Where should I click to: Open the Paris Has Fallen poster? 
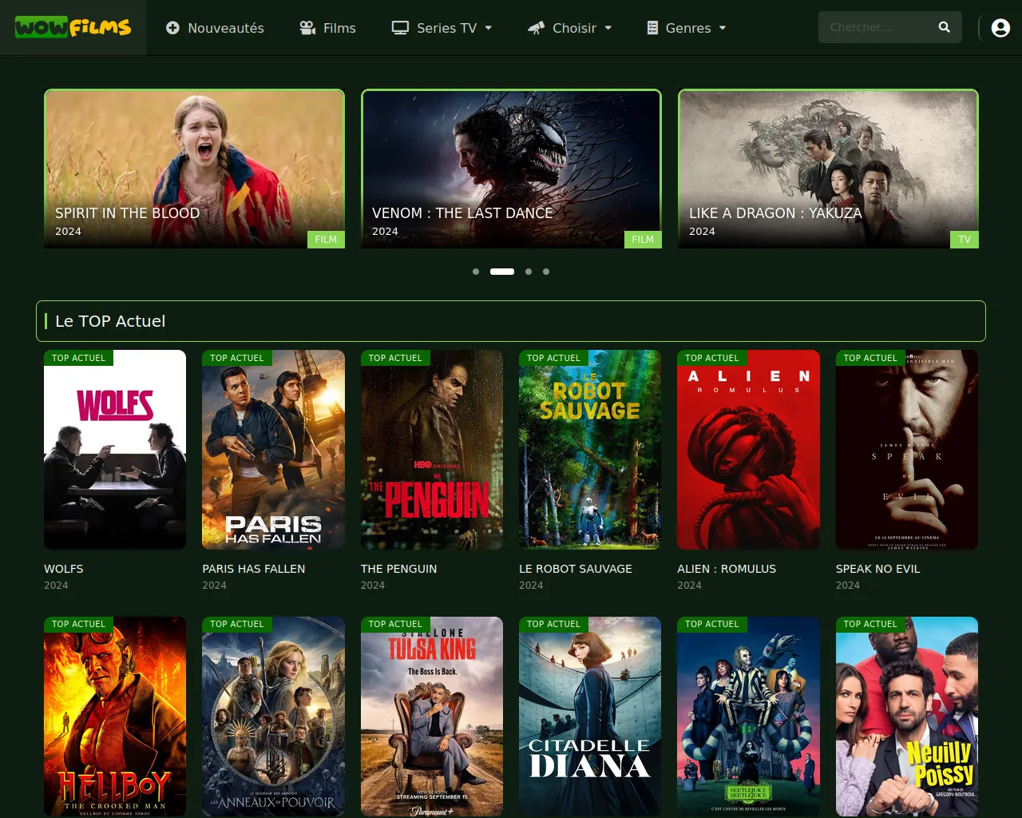[273, 450]
